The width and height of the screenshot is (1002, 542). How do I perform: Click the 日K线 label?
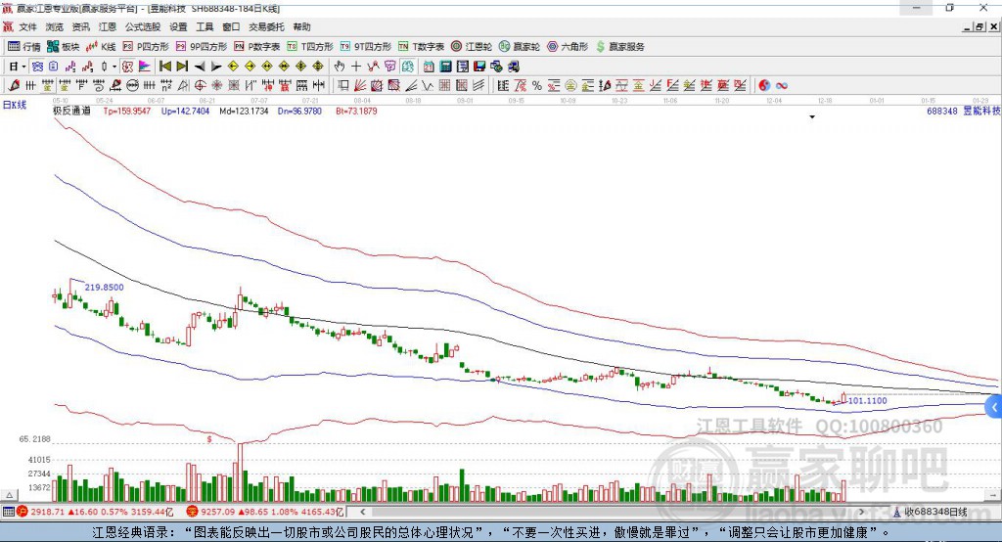[x=15, y=105]
